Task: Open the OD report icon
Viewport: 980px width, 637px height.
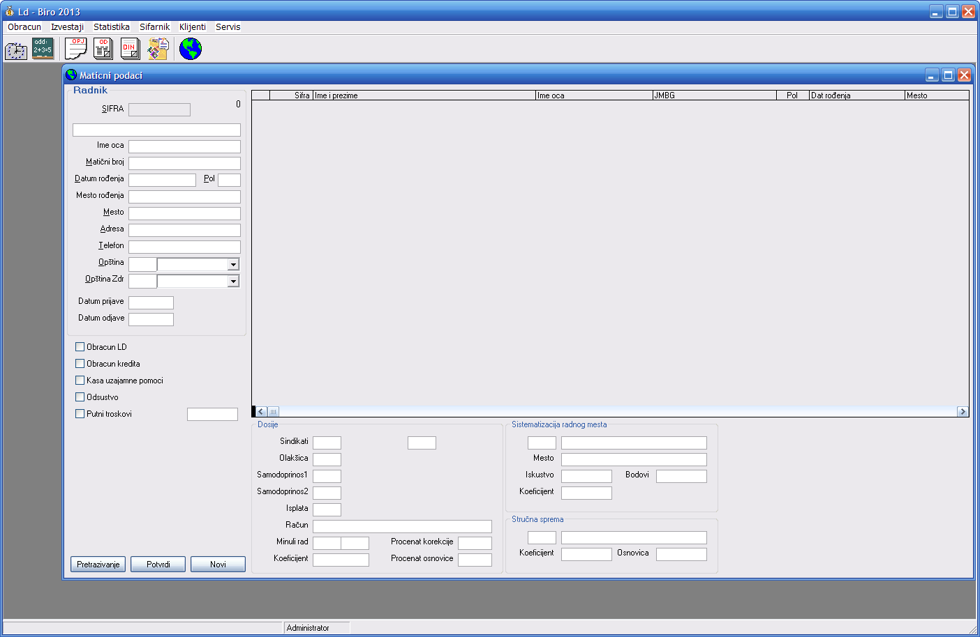Action: pos(103,49)
